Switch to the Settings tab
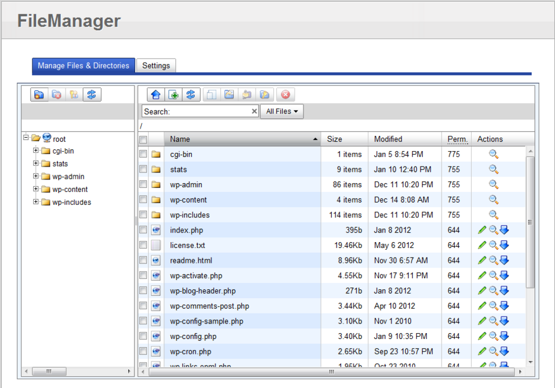Viewport: 555px width, 388px height. pyautogui.click(x=156, y=66)
